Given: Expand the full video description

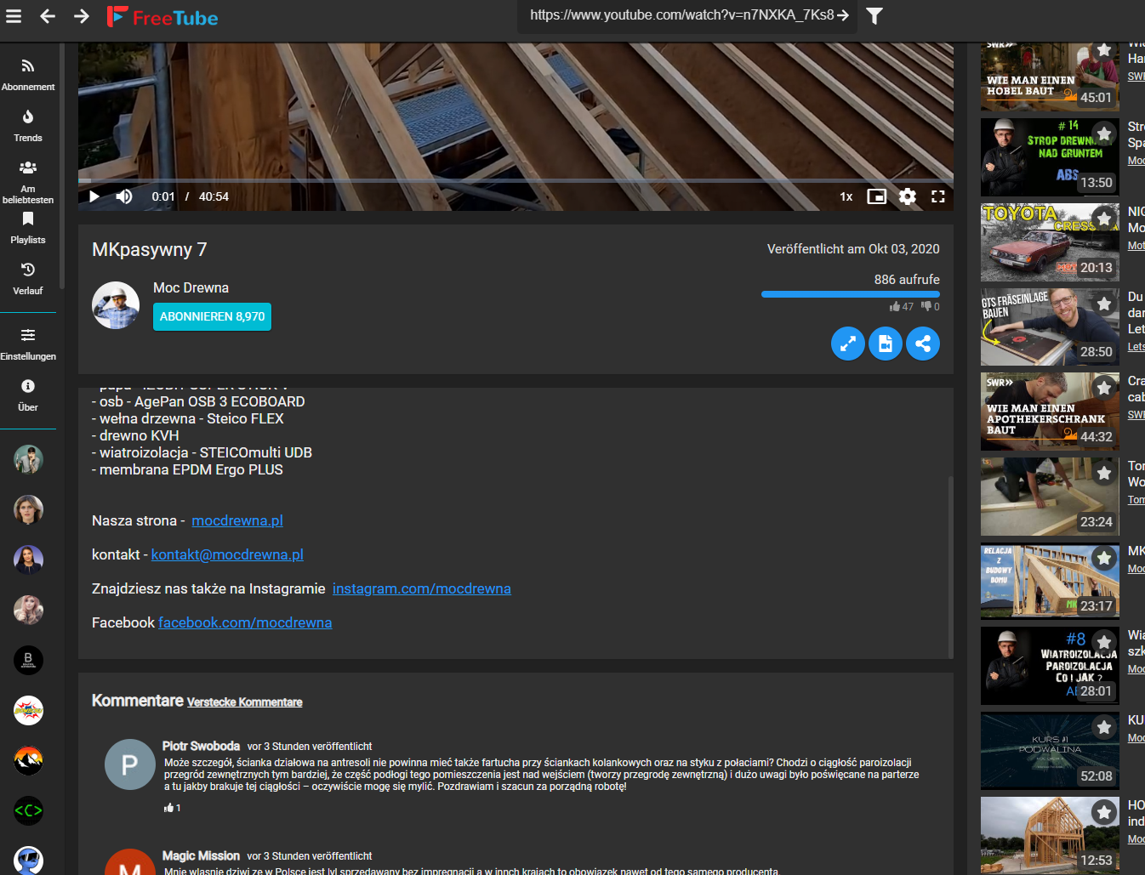Looking at the screenshot, I should click(847, 344).
